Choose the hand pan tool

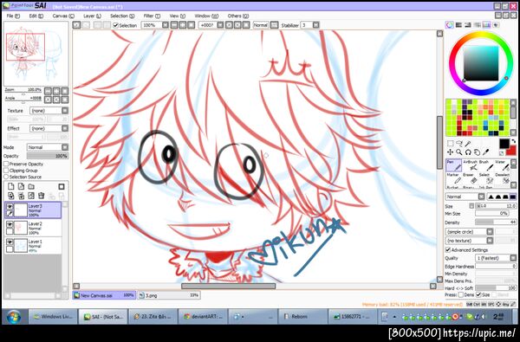477,152
